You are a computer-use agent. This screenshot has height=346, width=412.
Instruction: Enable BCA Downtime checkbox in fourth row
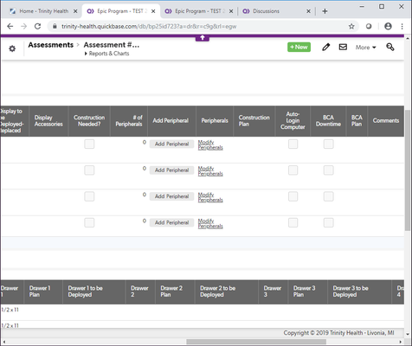point(328,222)
